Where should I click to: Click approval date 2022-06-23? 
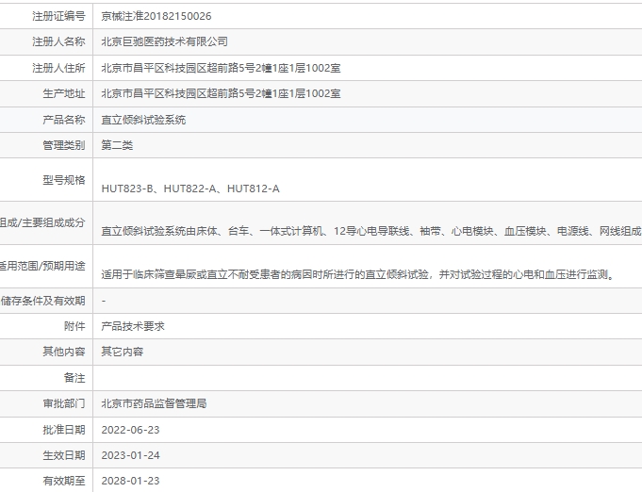tap(130, 430)
